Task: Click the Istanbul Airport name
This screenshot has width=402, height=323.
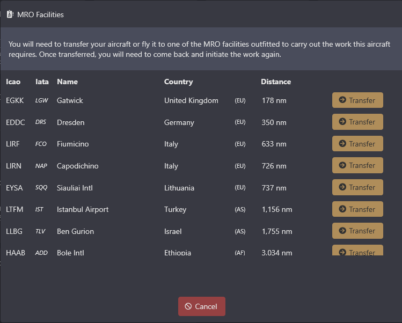Action: tap(83, 209)
